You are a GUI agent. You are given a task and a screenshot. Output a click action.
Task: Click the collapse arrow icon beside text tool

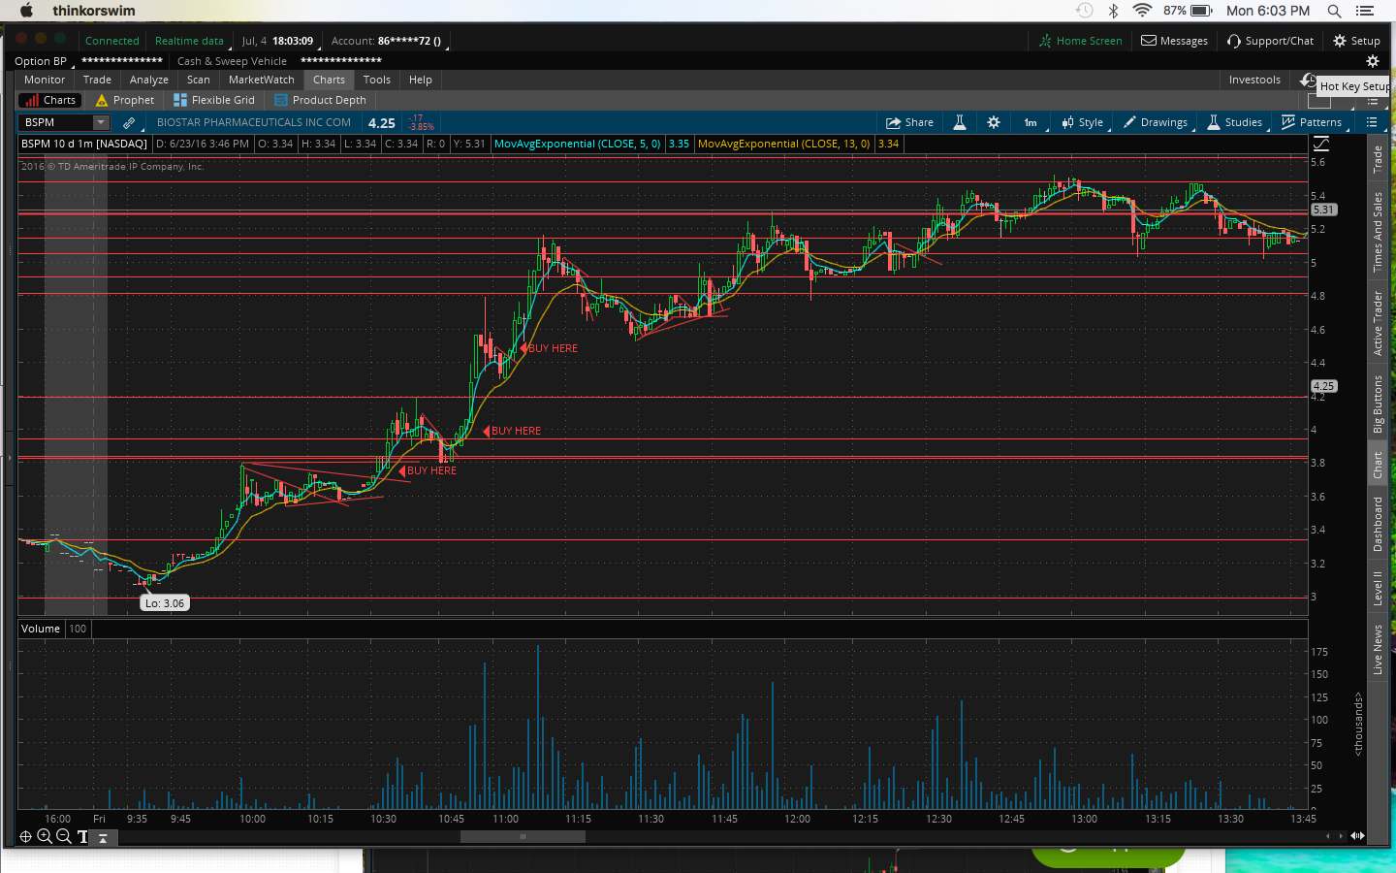click(103, 837)
